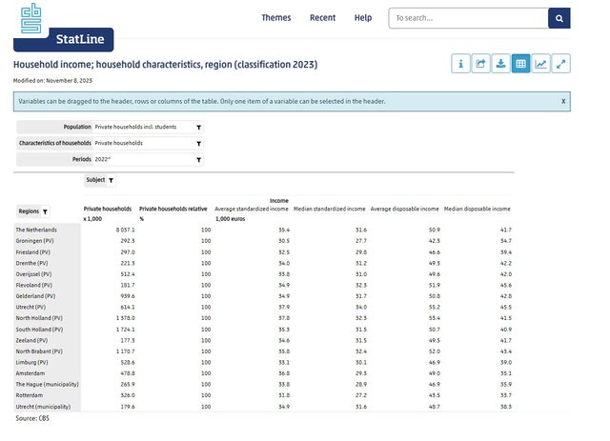
Task: Expand table to fullscreen
Action: click(561, 64)
